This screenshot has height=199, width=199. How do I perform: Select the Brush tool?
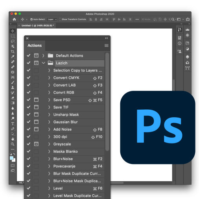click(13, 82)
